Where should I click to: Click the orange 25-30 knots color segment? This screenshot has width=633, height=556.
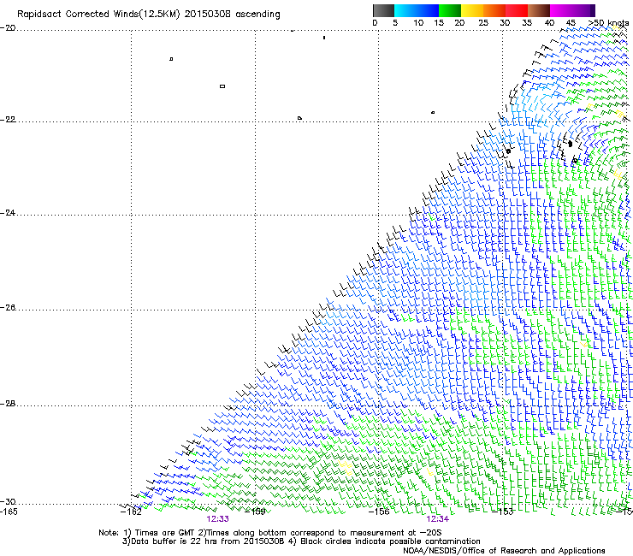click(494, 10)
